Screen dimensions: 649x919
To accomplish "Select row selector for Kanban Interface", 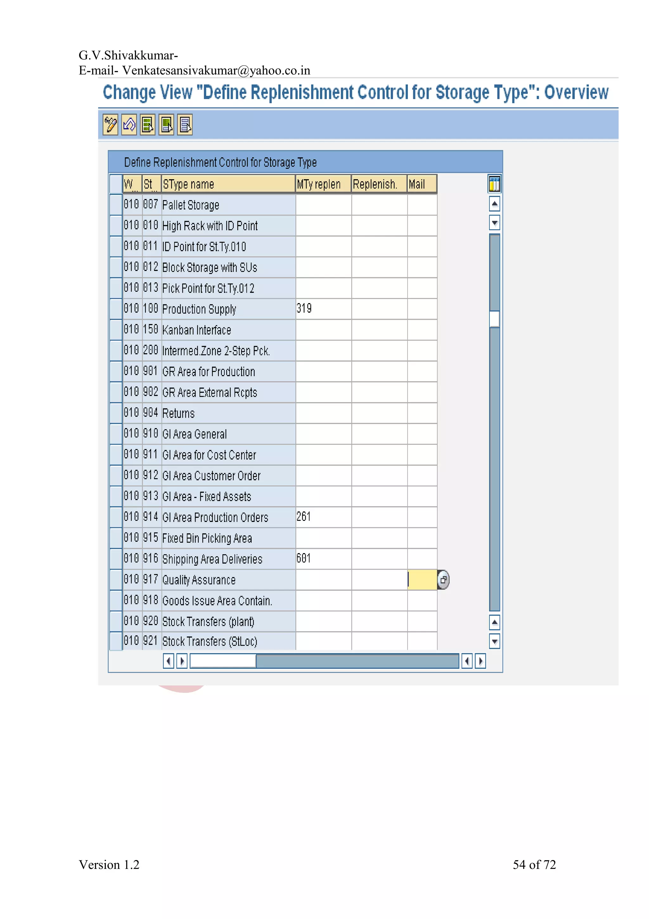I will tap(116, 329).
